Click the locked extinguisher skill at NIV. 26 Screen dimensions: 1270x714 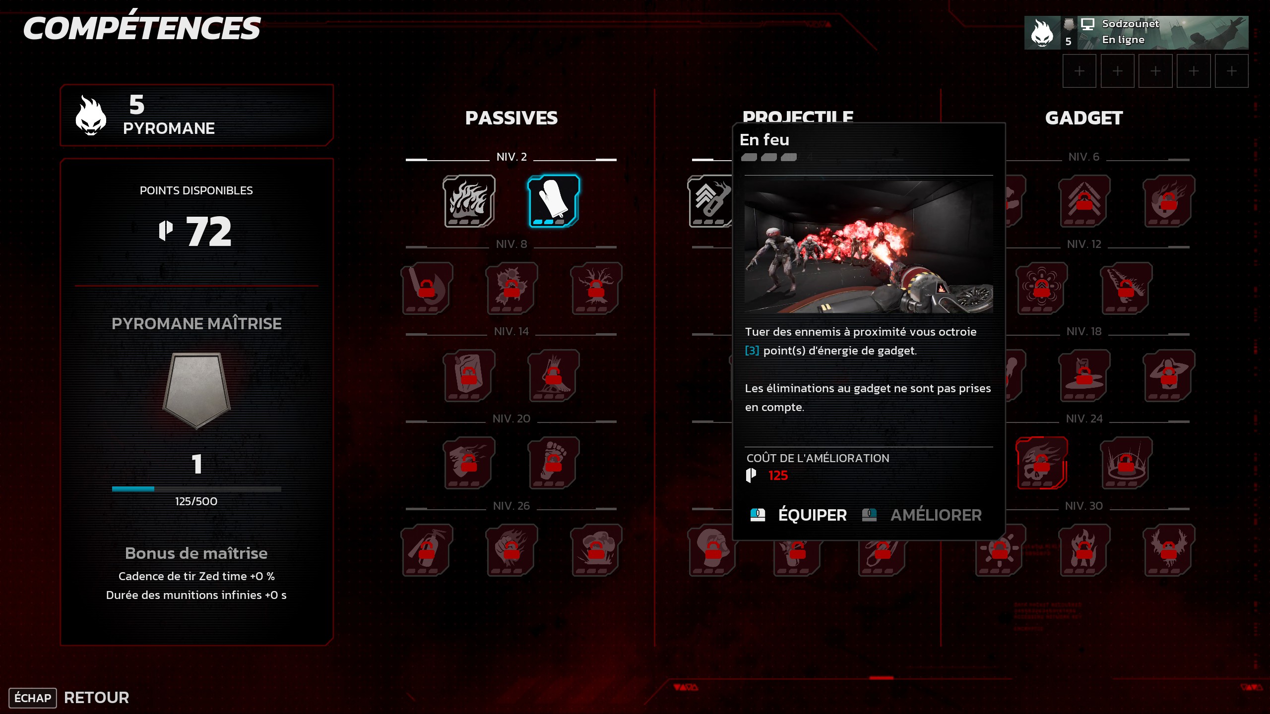tap(427, 550)
